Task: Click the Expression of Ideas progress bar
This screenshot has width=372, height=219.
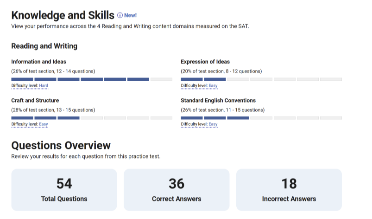Action: pyautogui.click(x=261, y=79)
